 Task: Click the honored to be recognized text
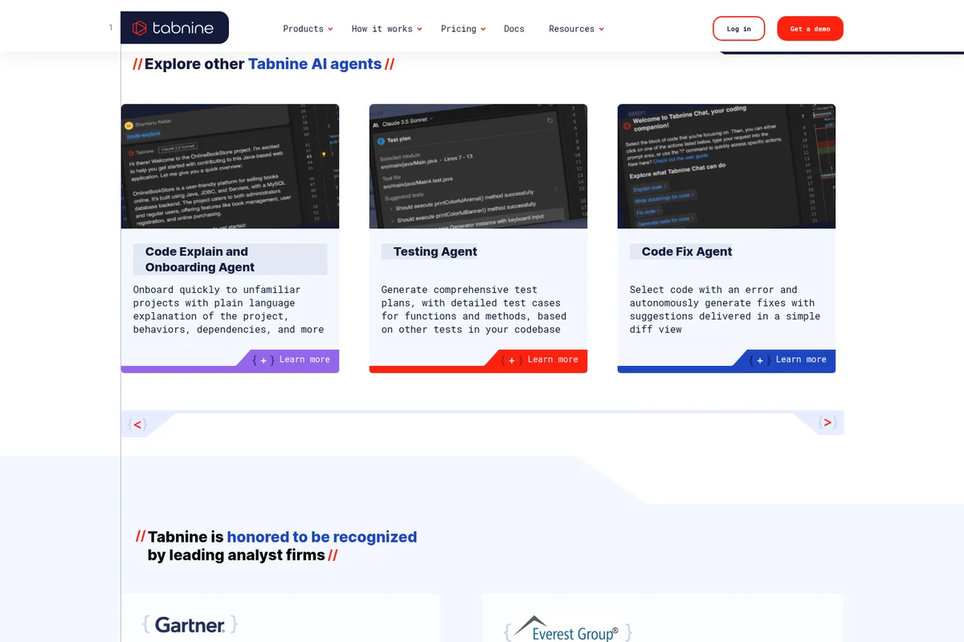click(322, 537)
